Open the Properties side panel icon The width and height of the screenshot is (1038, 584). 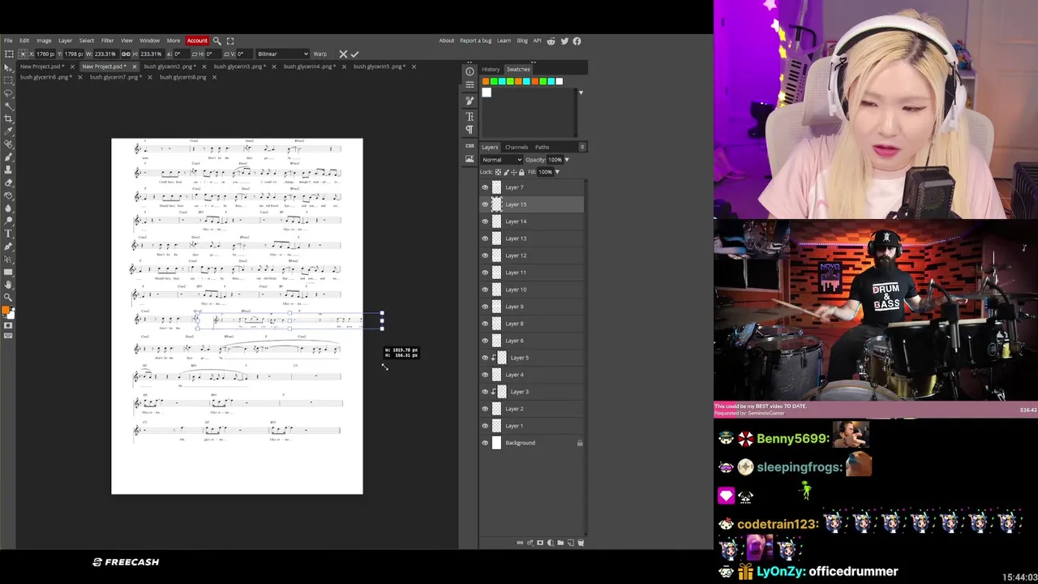470,84
